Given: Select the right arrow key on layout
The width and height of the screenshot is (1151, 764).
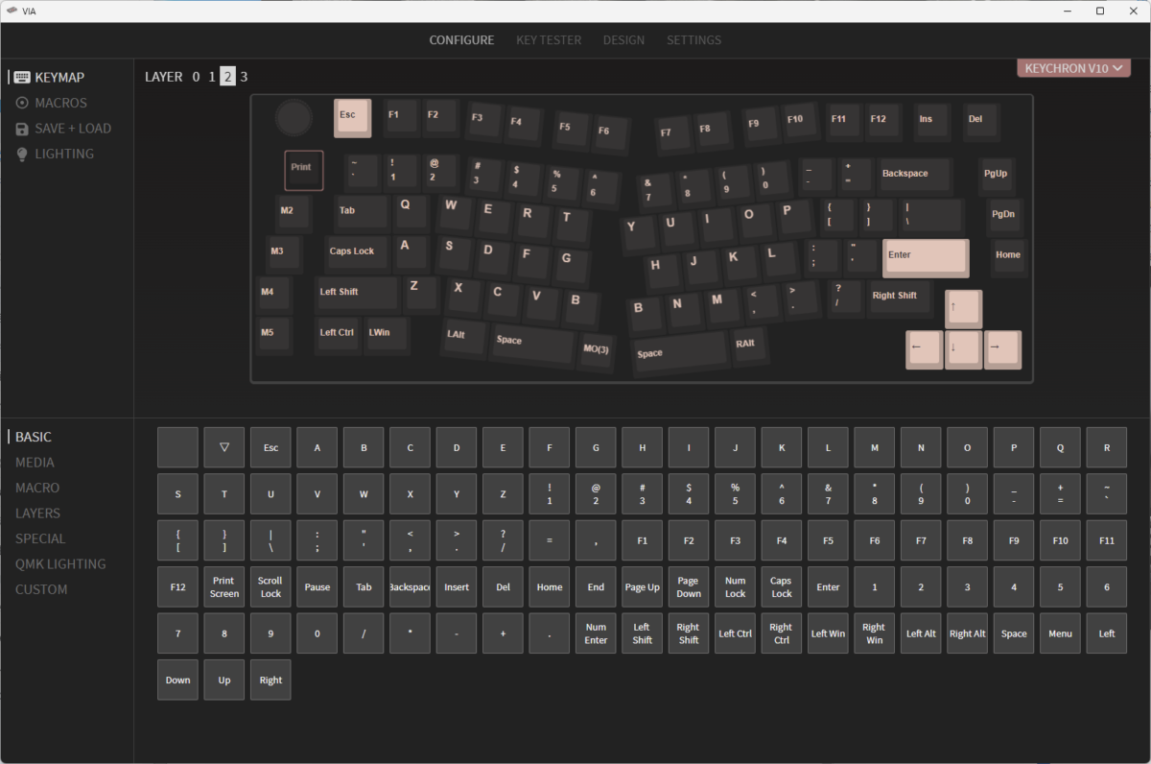Looking at the screenshot, I should (x=1002, y=349).
